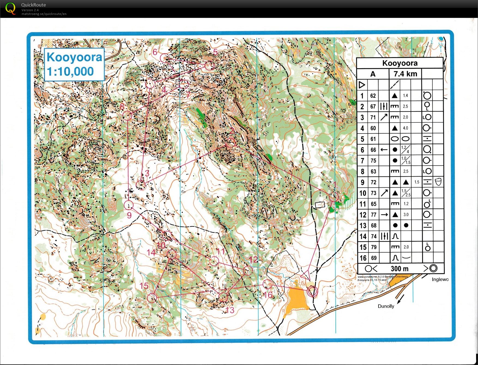This screenshot has width=478, height=365.
Task: Click the QuickRoute title text
Action: 34,5
